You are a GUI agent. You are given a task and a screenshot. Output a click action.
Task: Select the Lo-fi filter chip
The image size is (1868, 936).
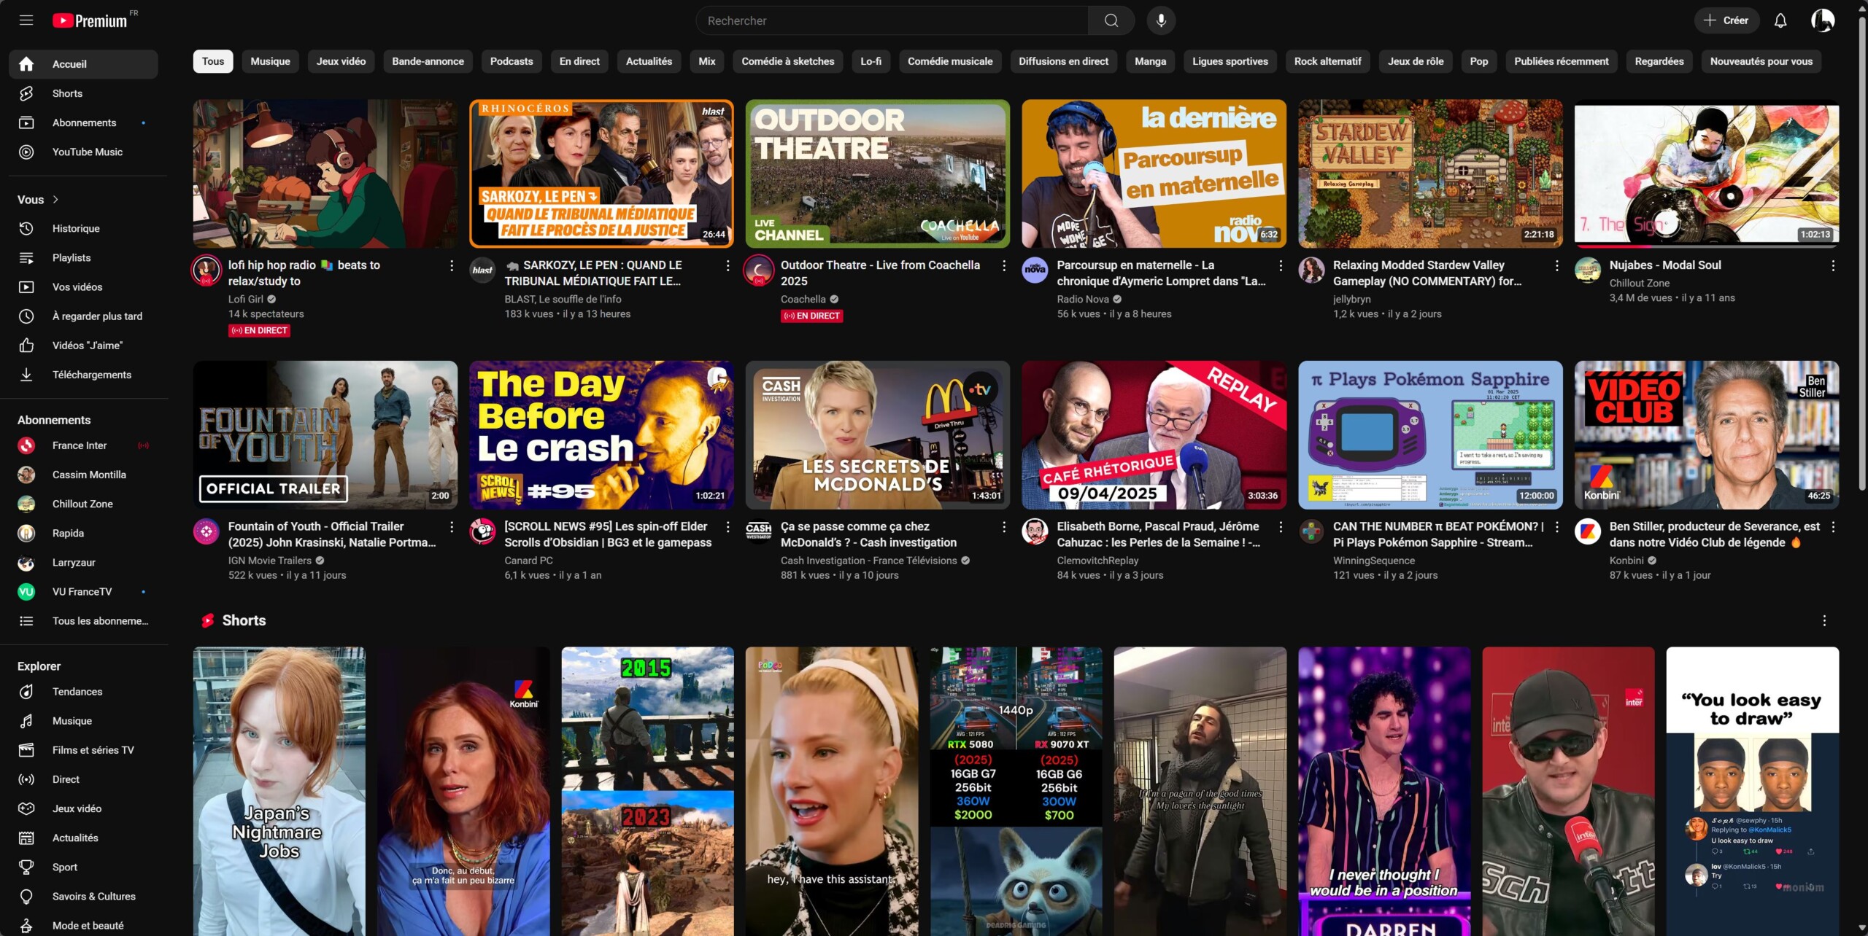[x=871, y=61]
